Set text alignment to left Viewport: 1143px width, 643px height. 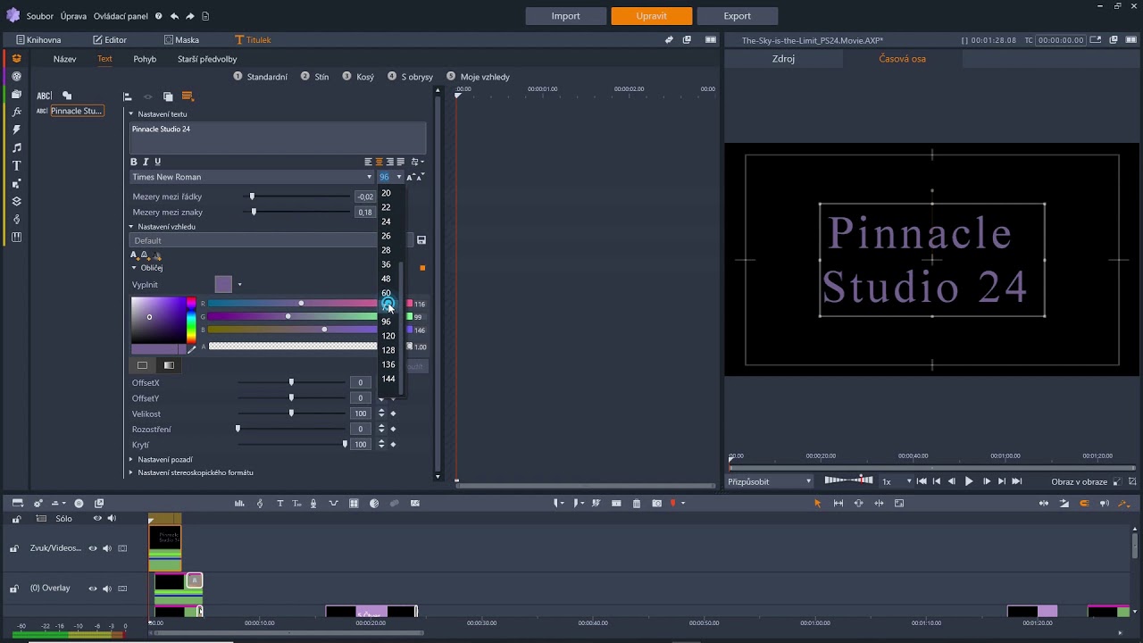click(x=368, y=162)
